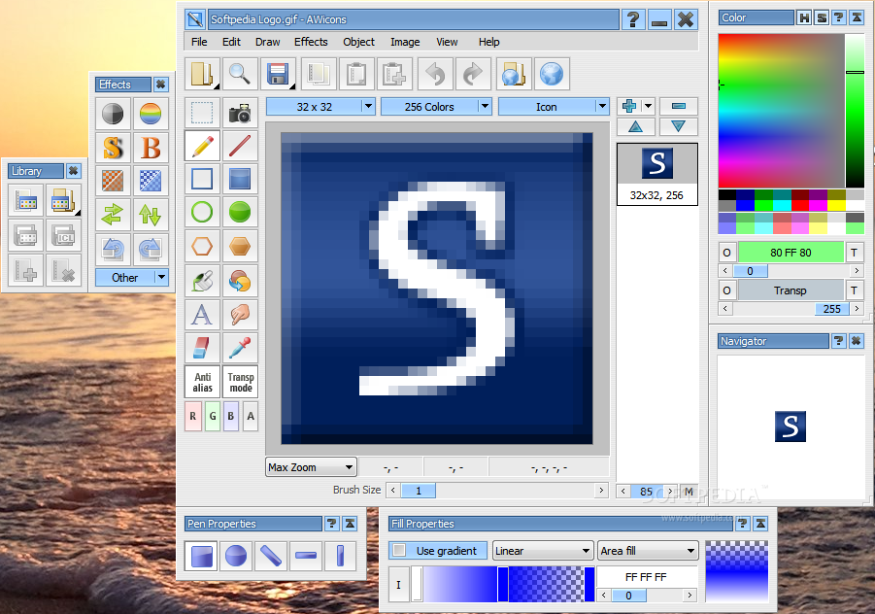Pick the eyedropper color picker tool

(240, 347)
